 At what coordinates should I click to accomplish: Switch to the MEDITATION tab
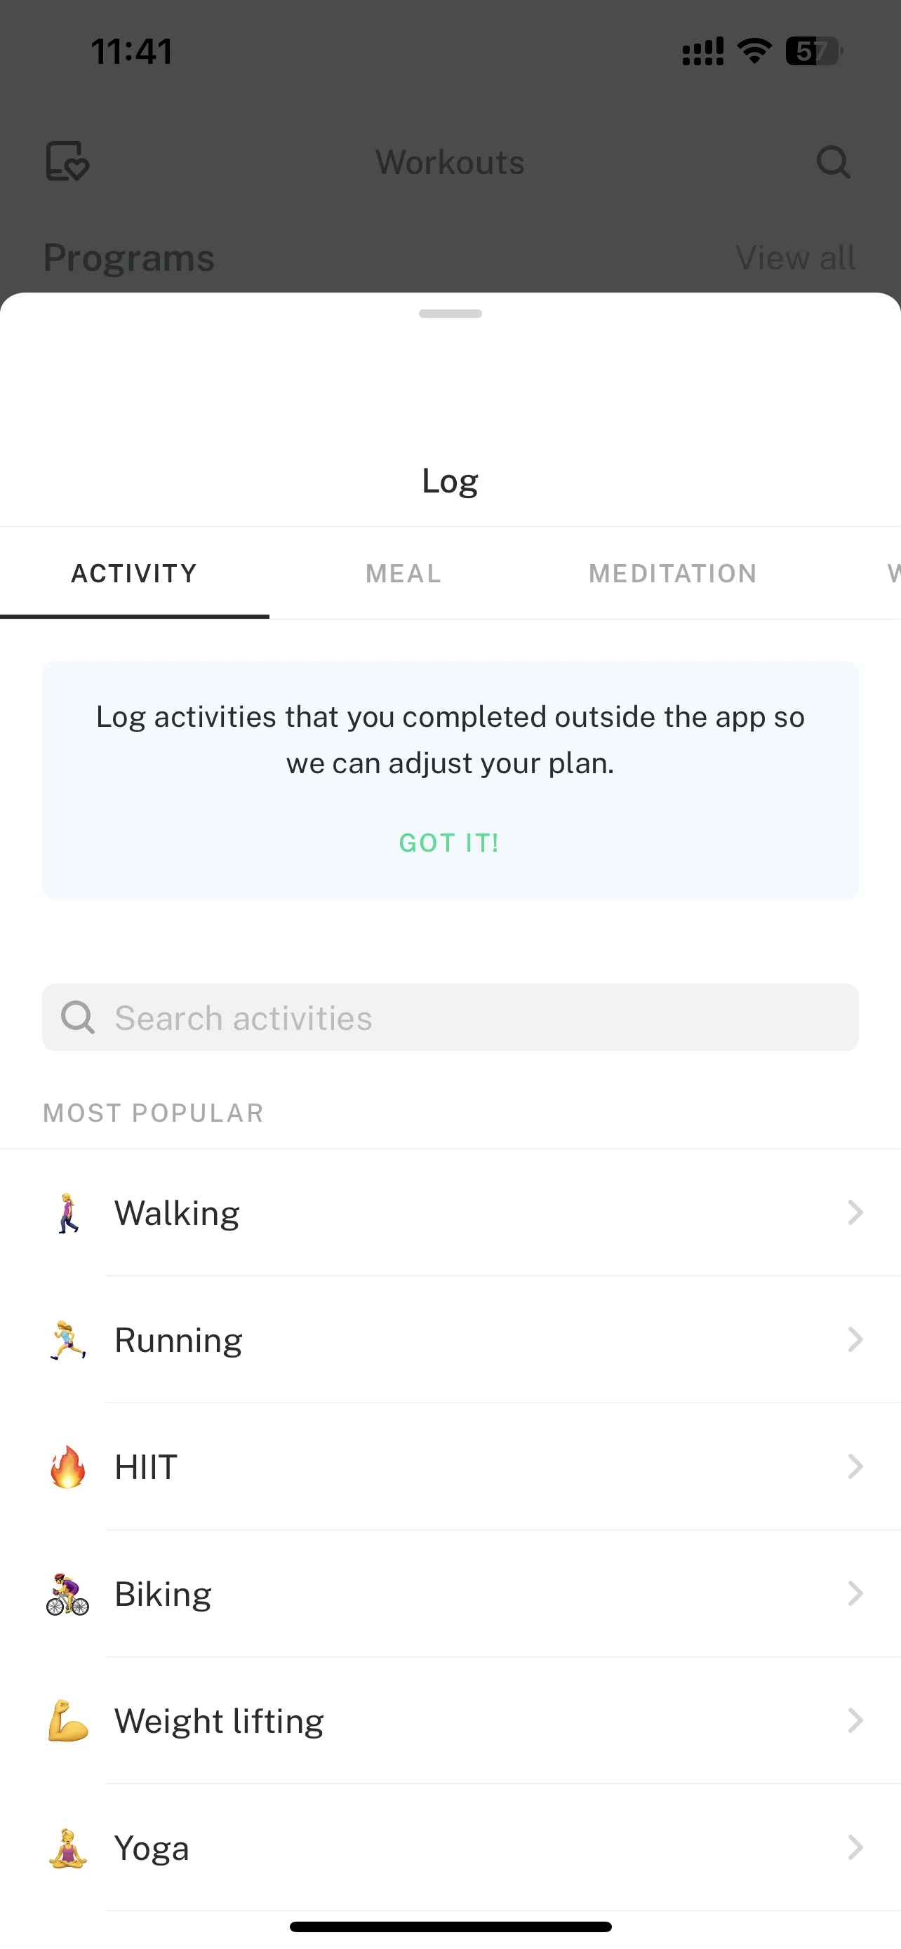pos(673,573)
